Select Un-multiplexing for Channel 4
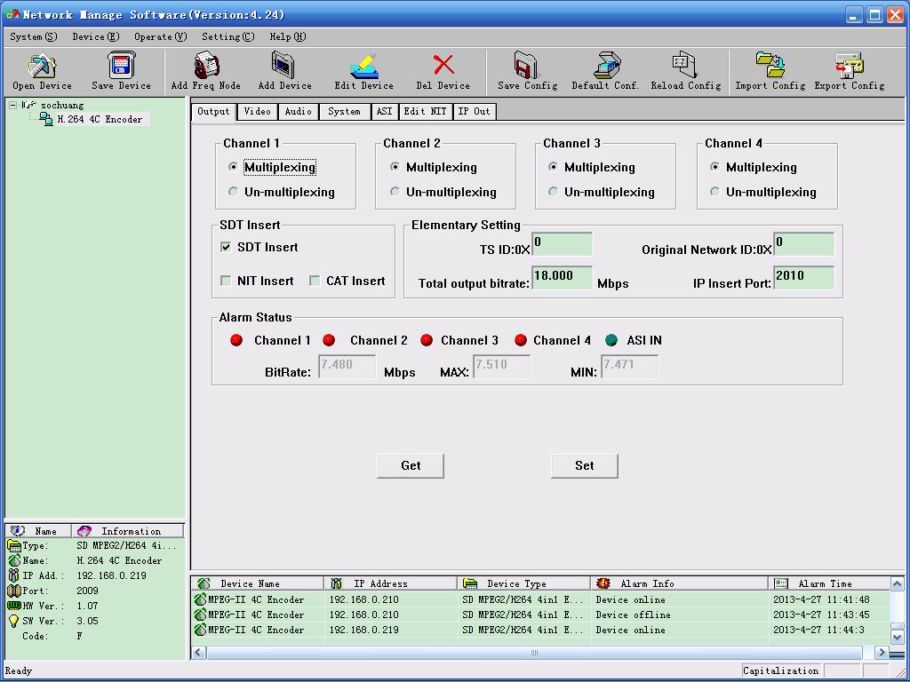The height and width of the screenshot is (682, 910). [x=715, y=192]
